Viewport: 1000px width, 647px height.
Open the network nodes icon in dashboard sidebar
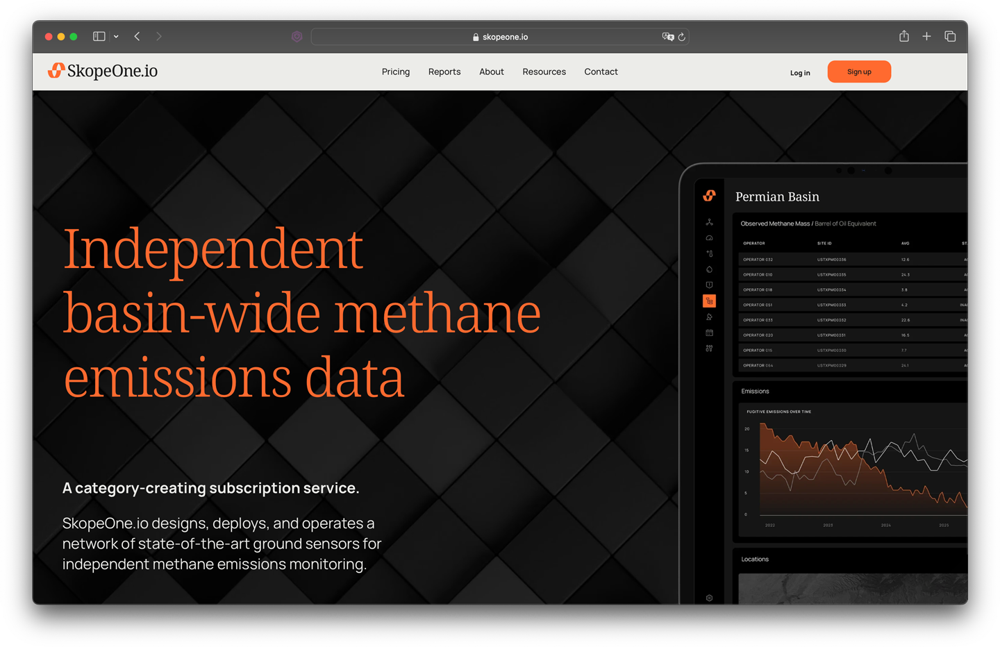709,222
